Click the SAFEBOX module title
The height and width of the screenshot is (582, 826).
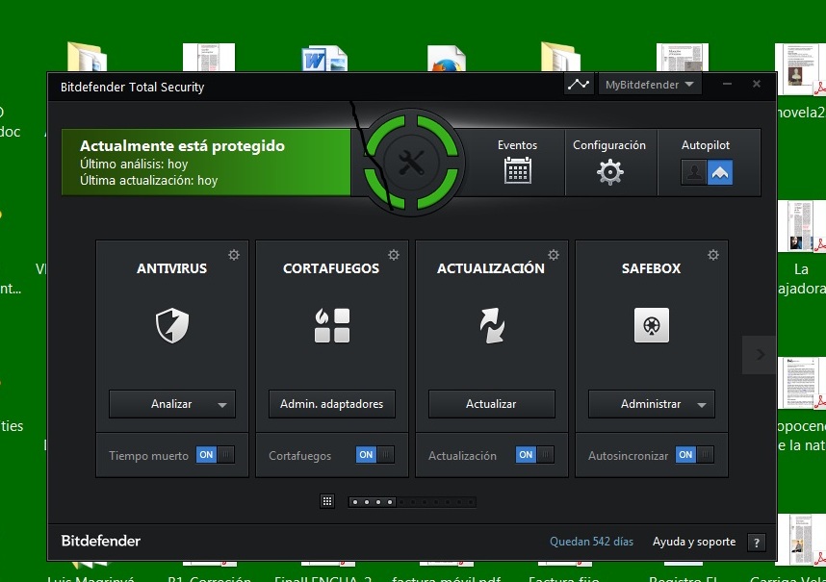click(x=651, y=268)
